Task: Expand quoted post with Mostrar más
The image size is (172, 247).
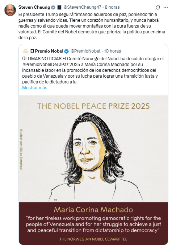Action: pyautogui.click(x=35, y=87)
